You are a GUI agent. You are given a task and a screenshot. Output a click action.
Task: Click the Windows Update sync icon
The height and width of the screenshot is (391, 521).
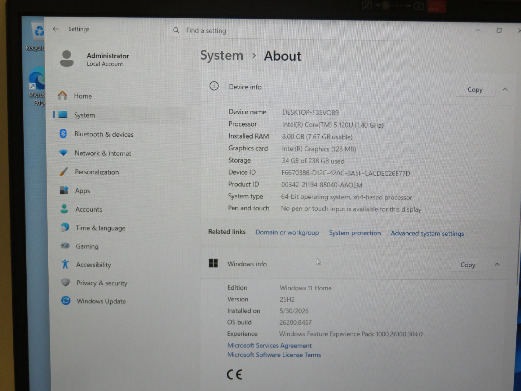click(x=66, y=300)
